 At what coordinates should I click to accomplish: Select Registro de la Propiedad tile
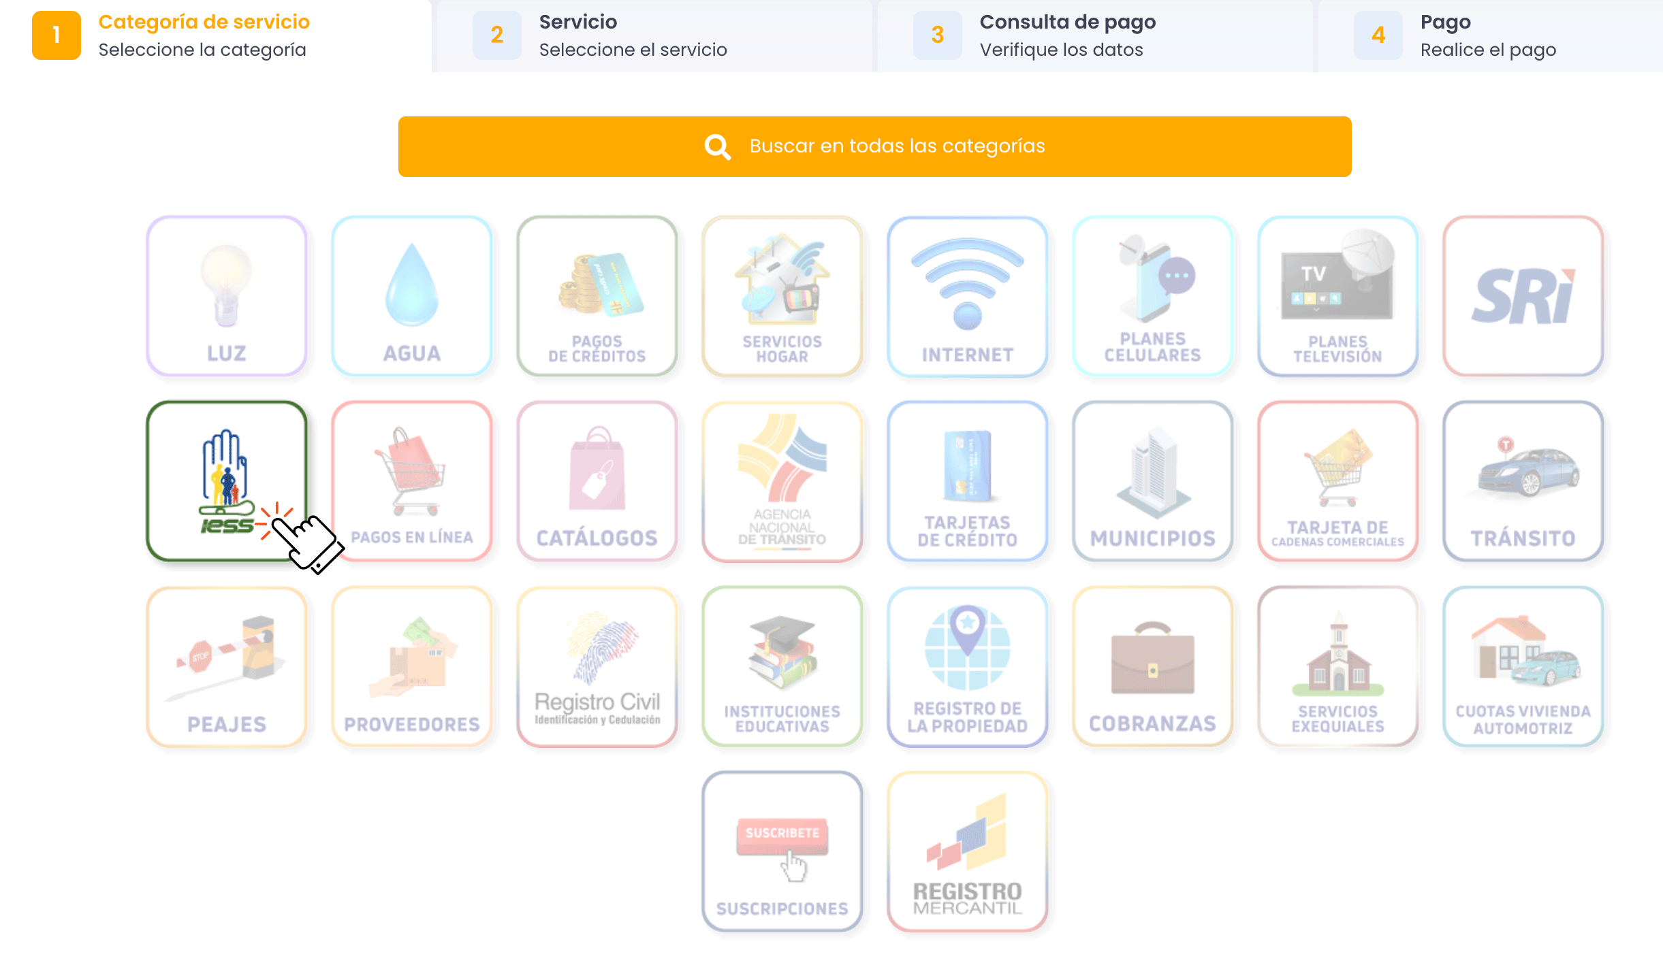point(968,666)
